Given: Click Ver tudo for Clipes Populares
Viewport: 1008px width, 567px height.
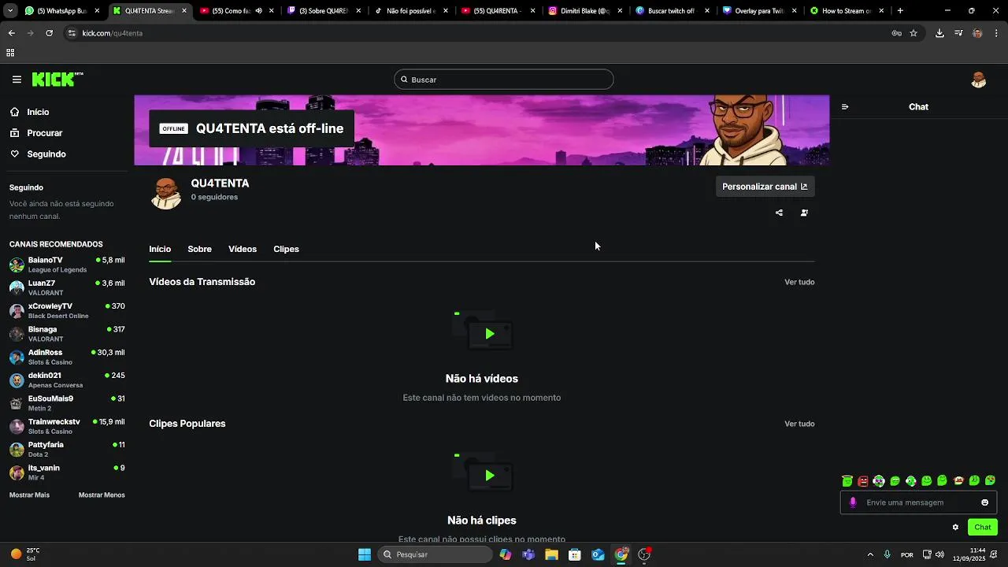Looking at the screenshot, I should point(799,424).
